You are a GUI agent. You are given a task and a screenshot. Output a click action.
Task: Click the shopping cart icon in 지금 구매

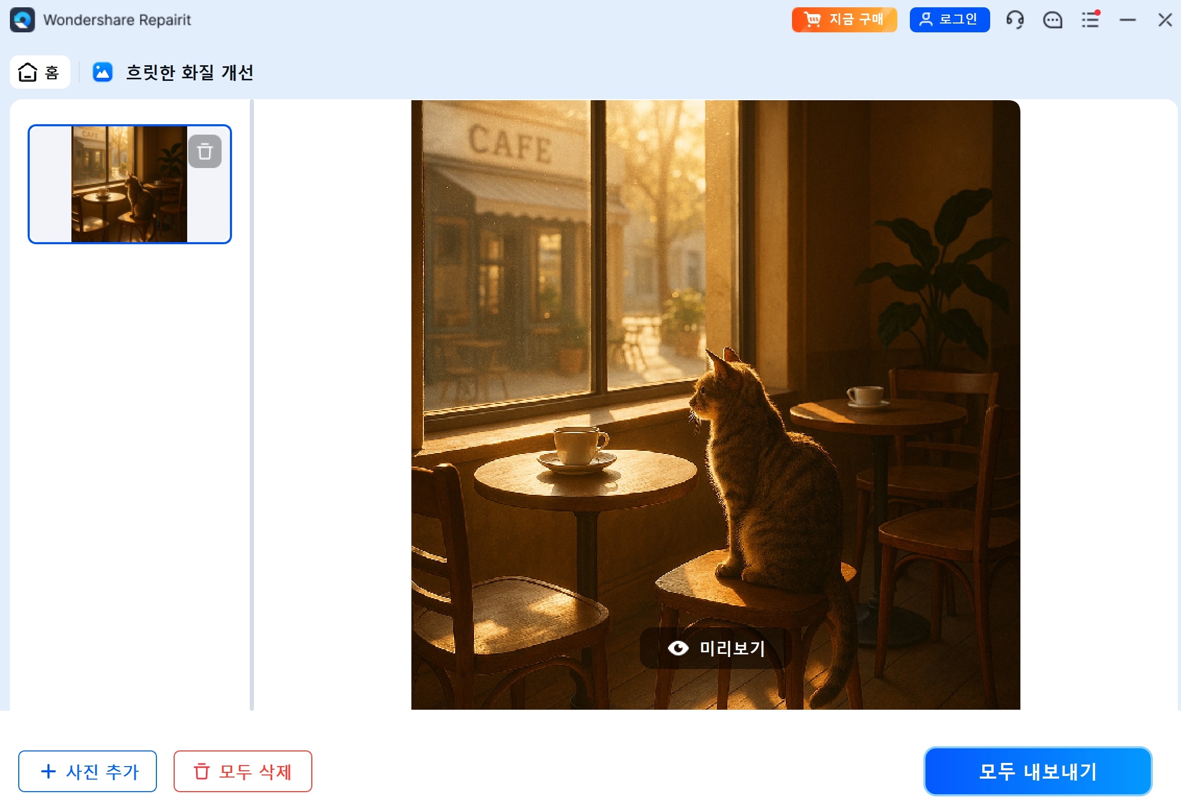click(x=812, y=20)
